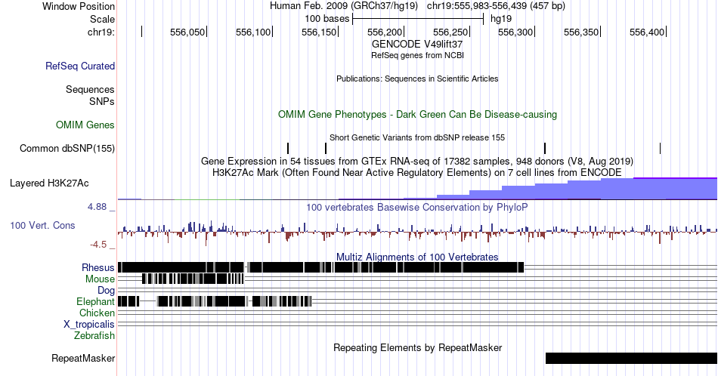The width and height of the screenshot is (718, 376).
Task: Click the Layered H3K27Ac track label
Action: pos(49,183)
